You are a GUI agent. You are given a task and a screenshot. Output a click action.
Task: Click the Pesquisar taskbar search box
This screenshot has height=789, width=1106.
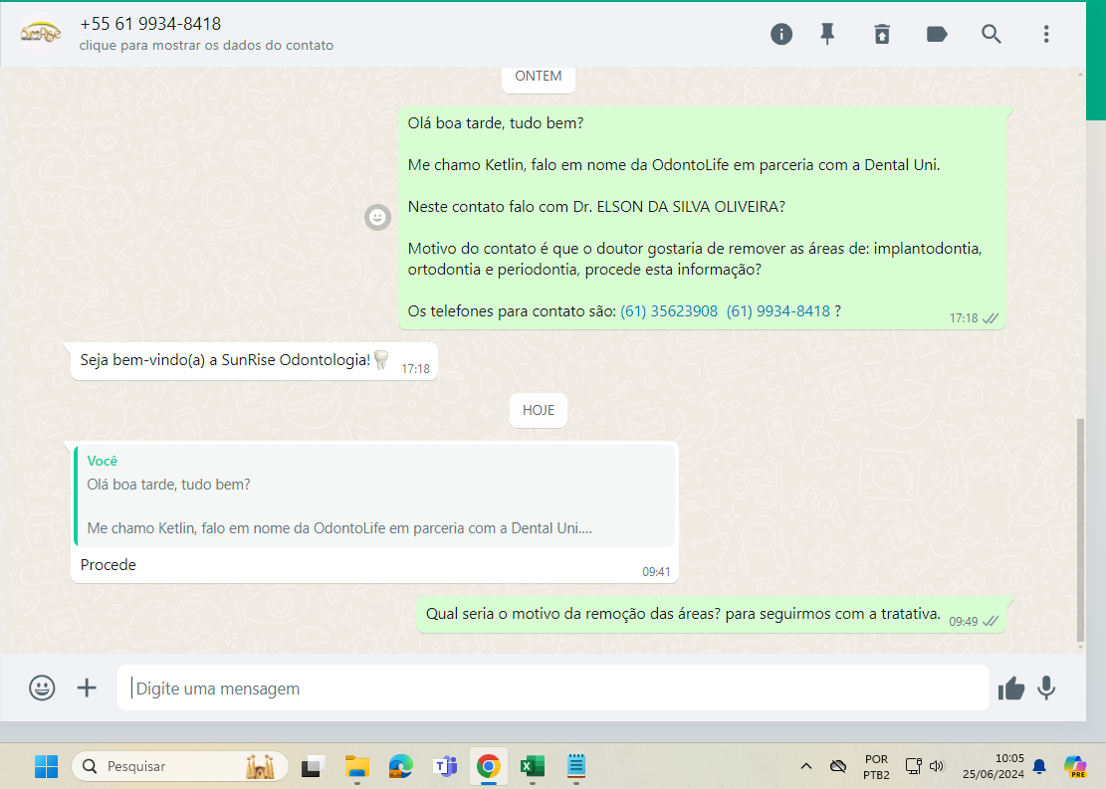(180, 766)
